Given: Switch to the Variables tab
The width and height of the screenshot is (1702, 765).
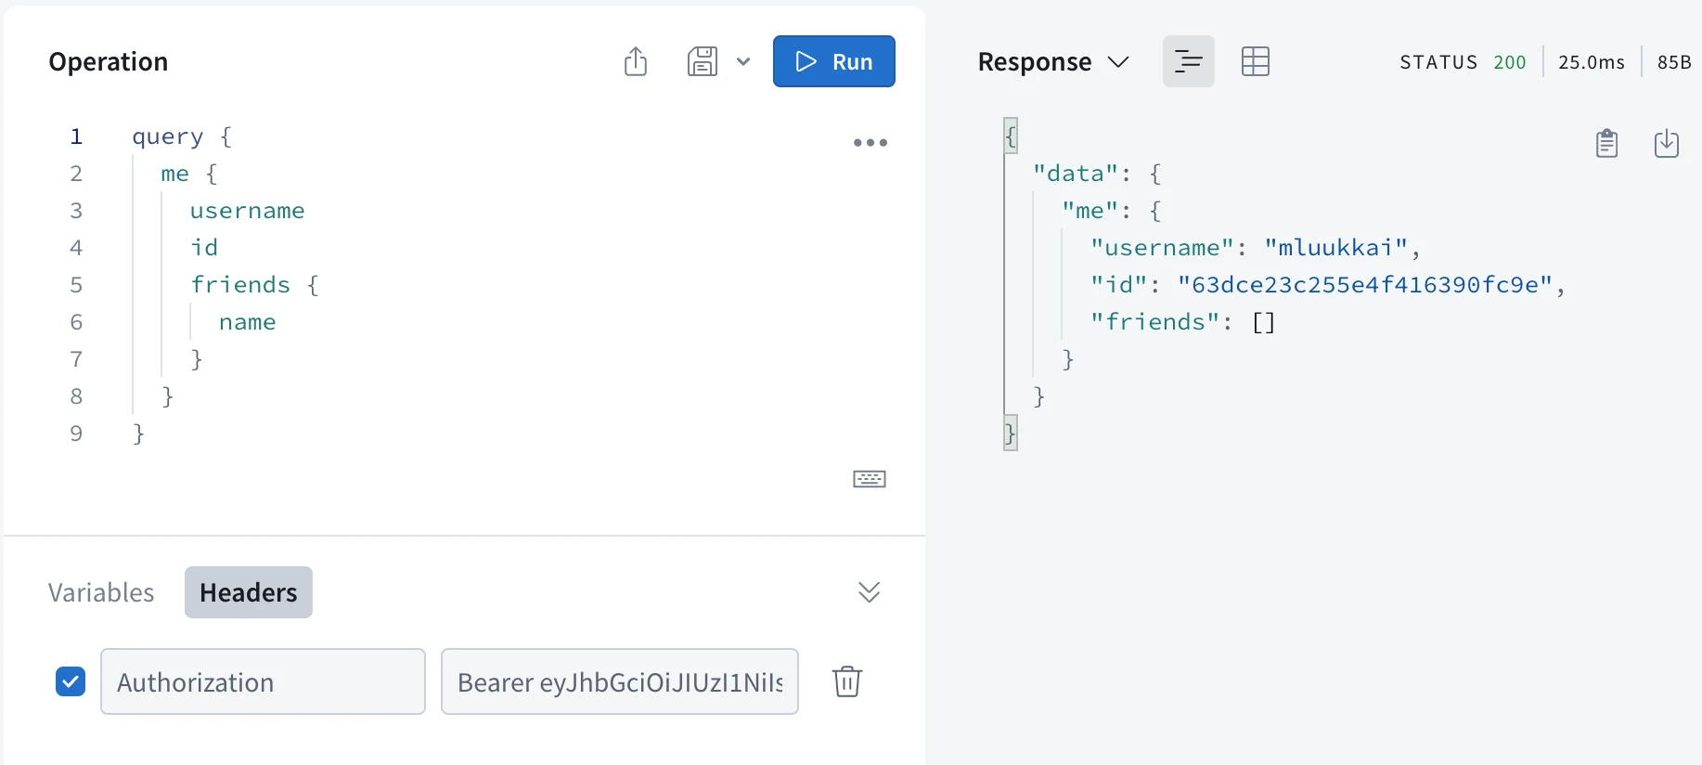Looking at the screenshot, I should [101, 592].
